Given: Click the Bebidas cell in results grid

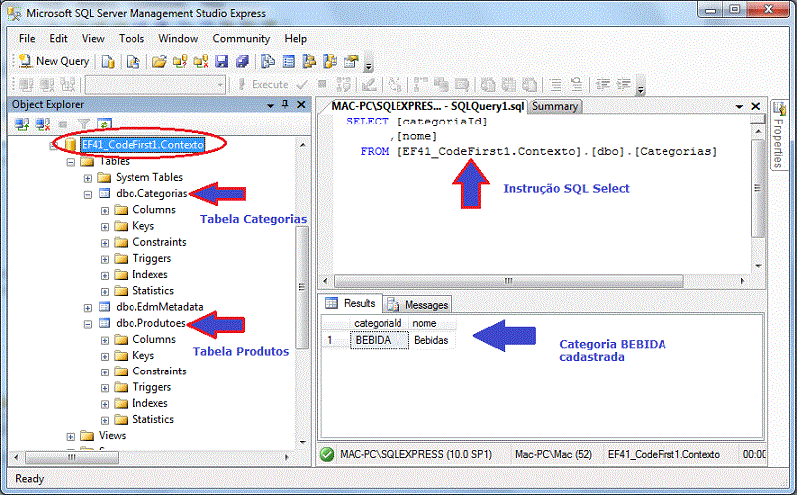Looking at the screenshot, I should point(432,340).
